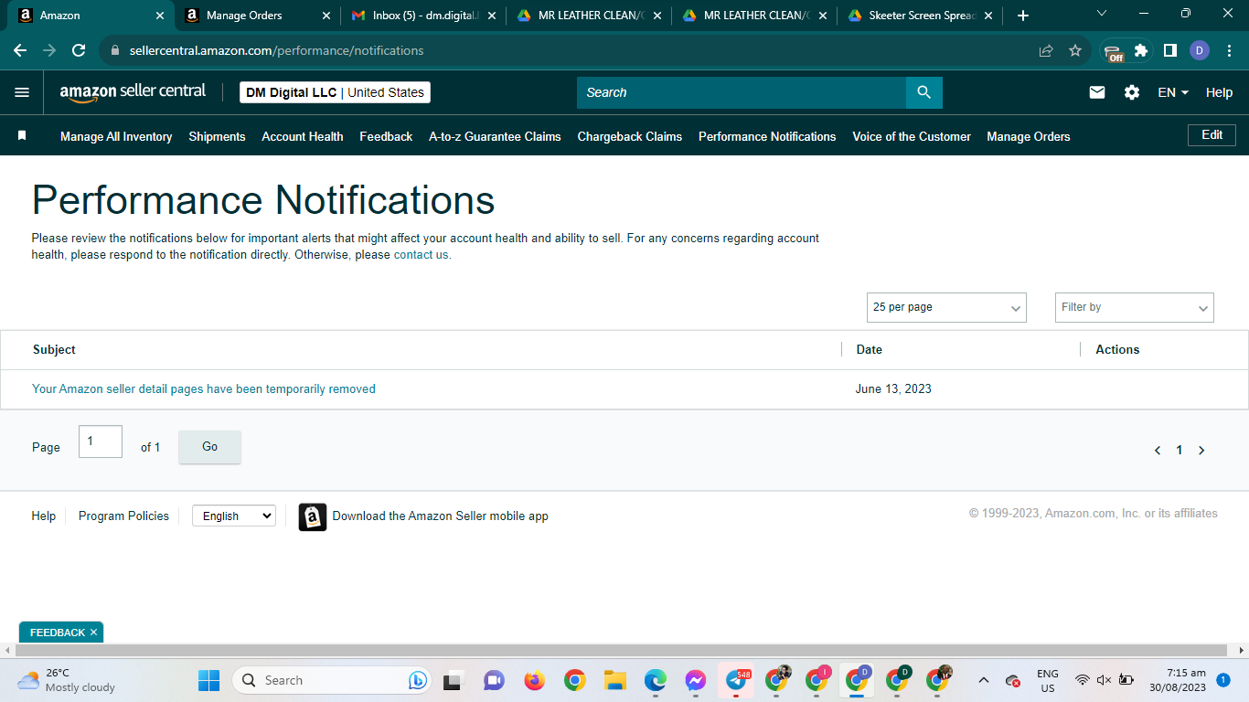1249x702 pixels.
Task: Go to the previous notifications page arrow
Action: (1158, 450)
